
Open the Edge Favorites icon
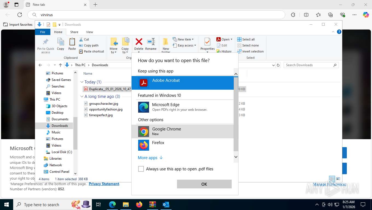318,15
